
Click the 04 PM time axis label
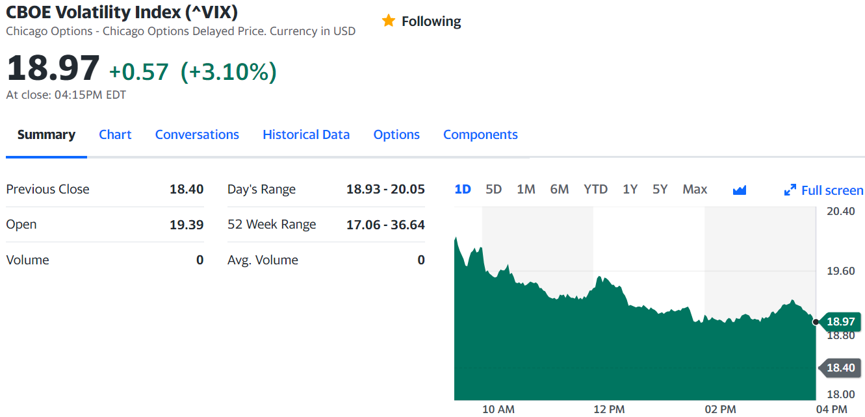831,409
